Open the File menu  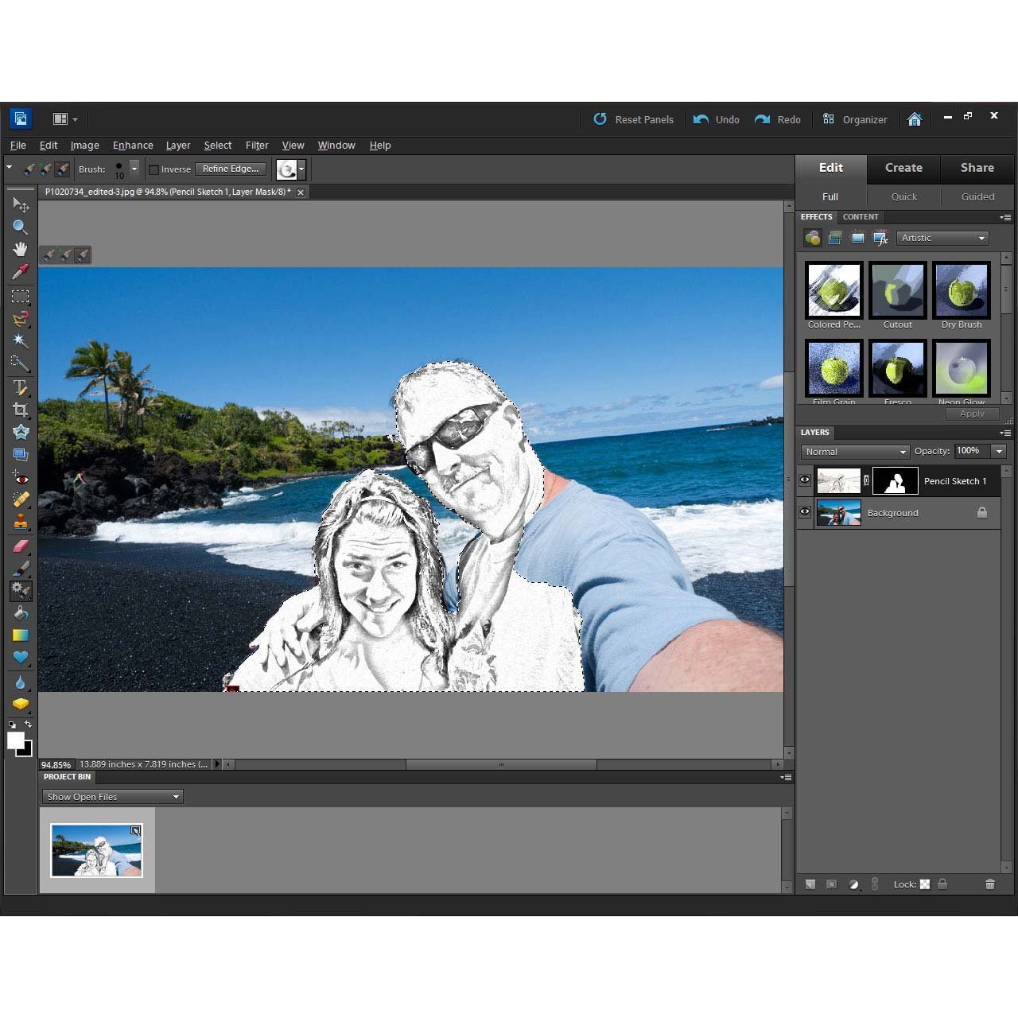coord(17,146)
